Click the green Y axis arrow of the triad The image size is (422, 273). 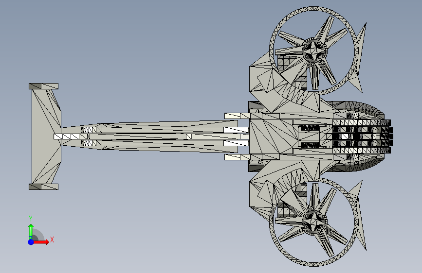tap(31, 232)
